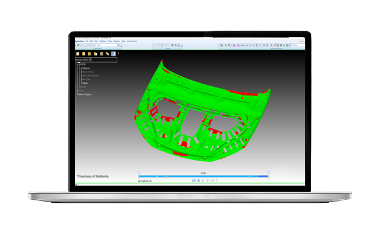This screenshot has width=380, height=232.
Task: Click the last blue icon in Display toolbar
Action: [179, 45]
